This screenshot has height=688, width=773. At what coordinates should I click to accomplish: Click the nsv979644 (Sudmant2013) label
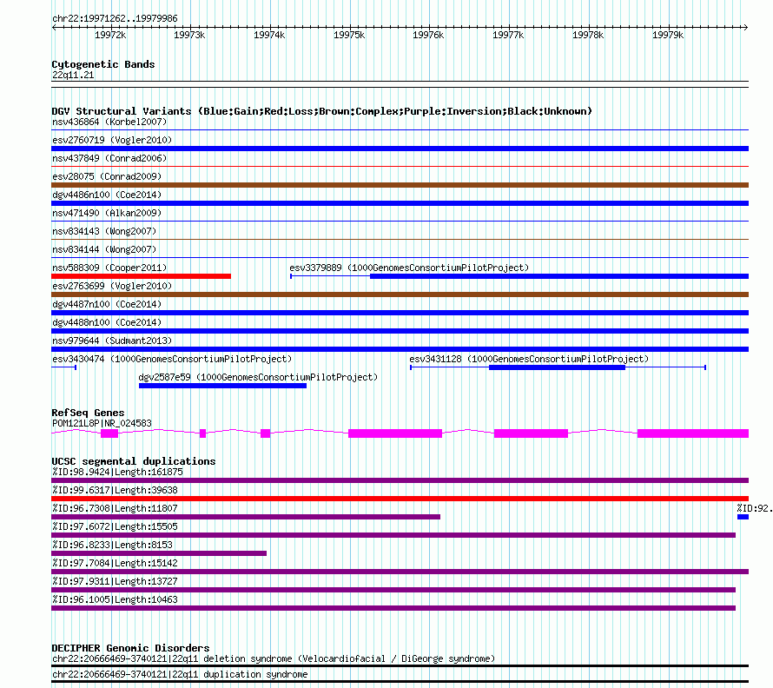point(112,341)
